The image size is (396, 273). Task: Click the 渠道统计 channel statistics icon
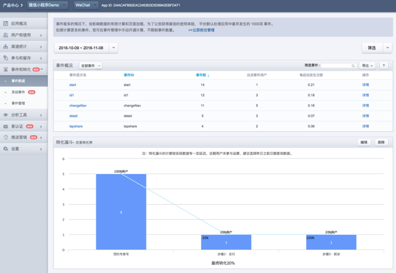[6, 46]
